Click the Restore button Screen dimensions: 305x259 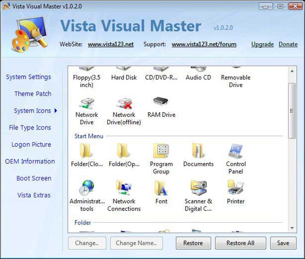pos(193,243)
